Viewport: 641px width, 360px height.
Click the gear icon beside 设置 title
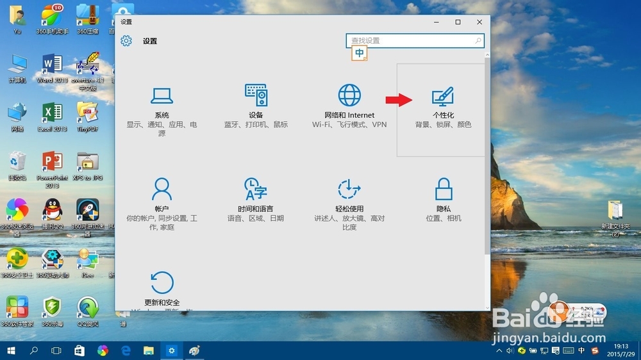pos(126,41)
